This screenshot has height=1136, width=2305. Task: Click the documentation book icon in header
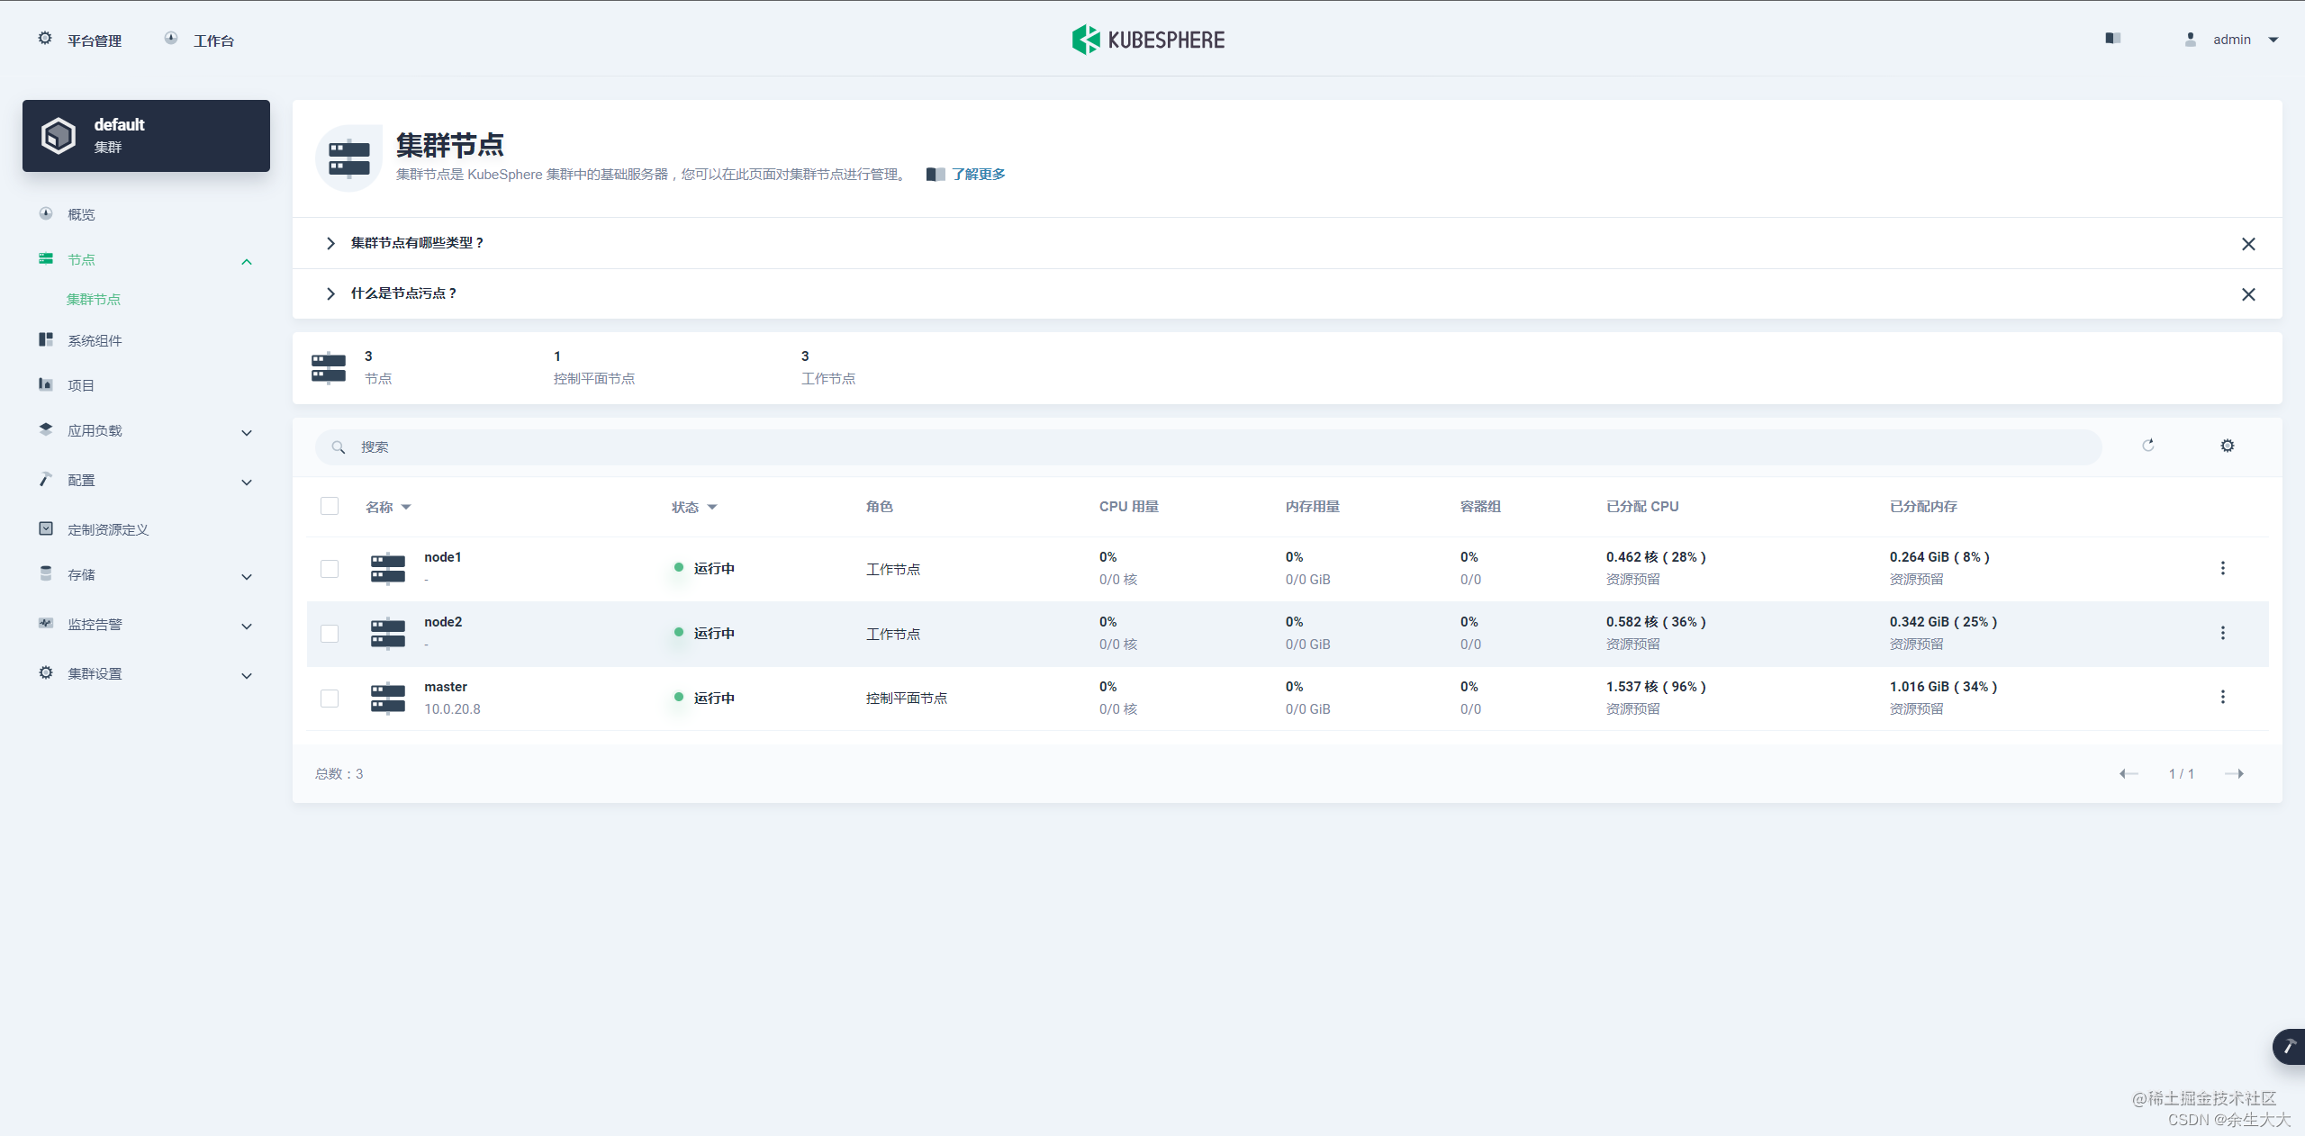point(2112,39)
